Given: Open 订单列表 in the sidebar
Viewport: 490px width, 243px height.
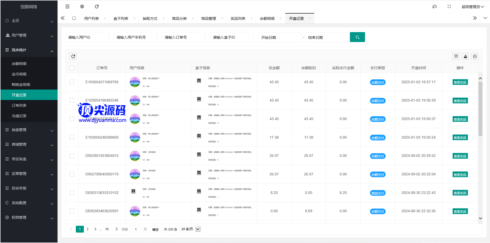Looking at the screenshot, I should (x=19, y=105).
